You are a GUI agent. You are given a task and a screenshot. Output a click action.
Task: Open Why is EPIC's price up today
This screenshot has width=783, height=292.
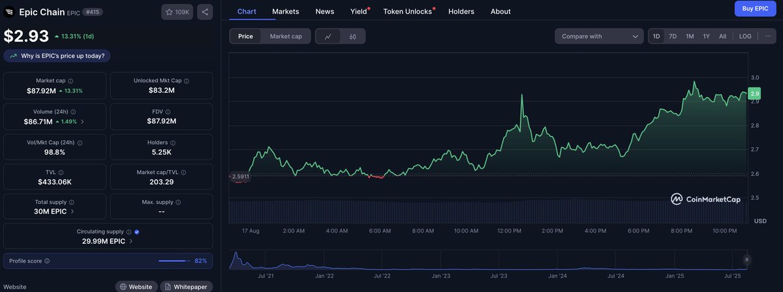tap(57, 56)
